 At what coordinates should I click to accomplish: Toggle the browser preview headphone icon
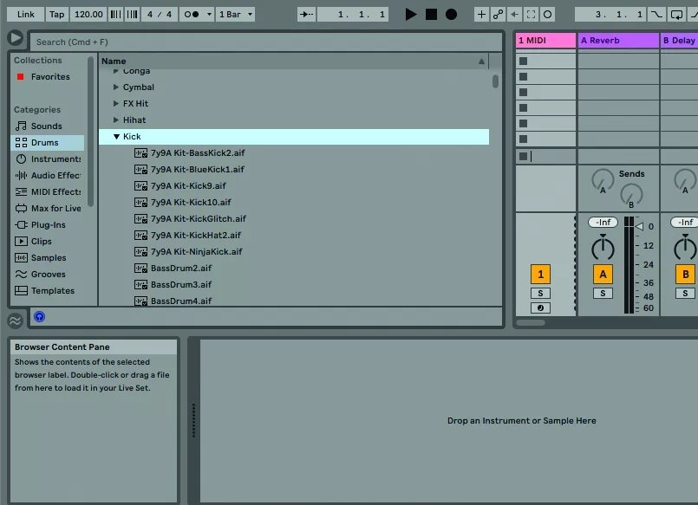point(39,316)
